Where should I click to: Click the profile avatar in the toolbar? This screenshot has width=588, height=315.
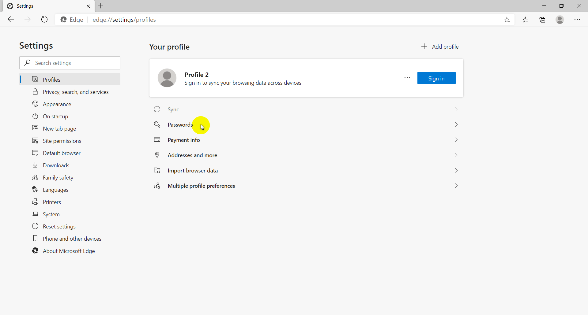[x=560, y=20]
